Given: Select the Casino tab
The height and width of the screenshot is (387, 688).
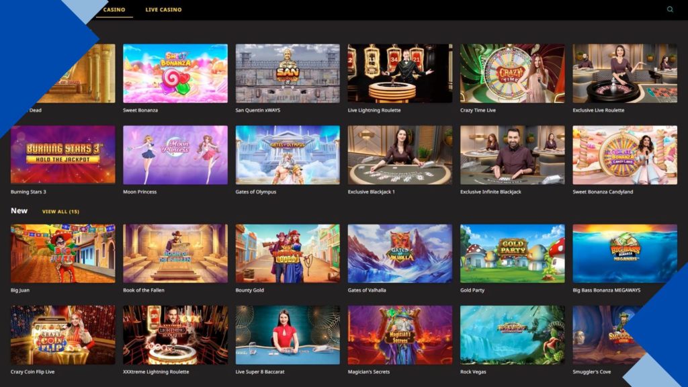Looking at the screenshot, I should pos(114,9).
